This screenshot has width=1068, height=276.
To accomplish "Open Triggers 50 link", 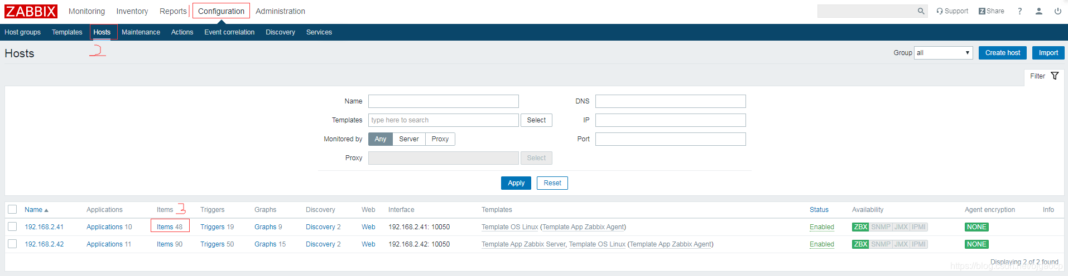I will point(213,244).
